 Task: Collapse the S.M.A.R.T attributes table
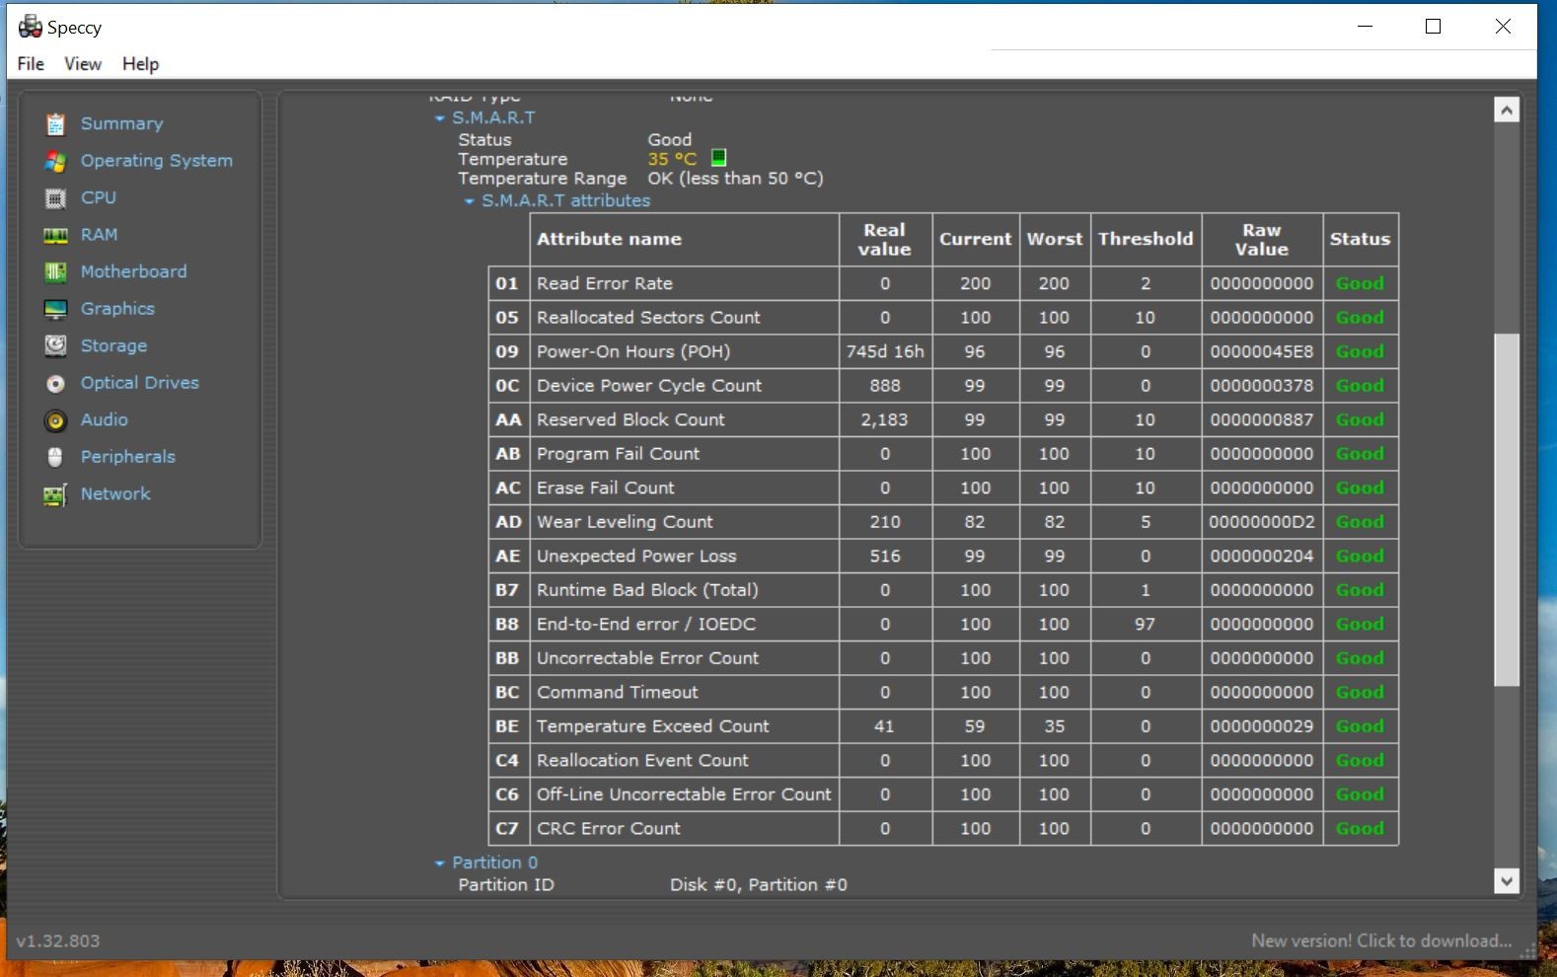[x=470, y=201]
